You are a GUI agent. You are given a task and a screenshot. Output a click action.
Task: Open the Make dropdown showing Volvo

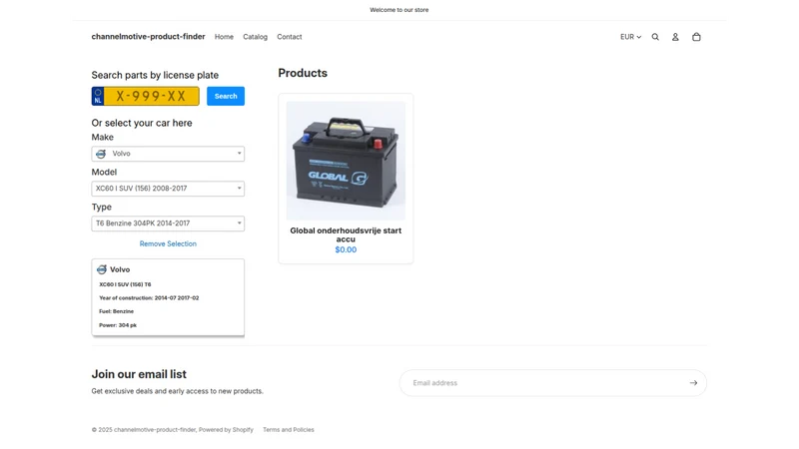point(168,154)
